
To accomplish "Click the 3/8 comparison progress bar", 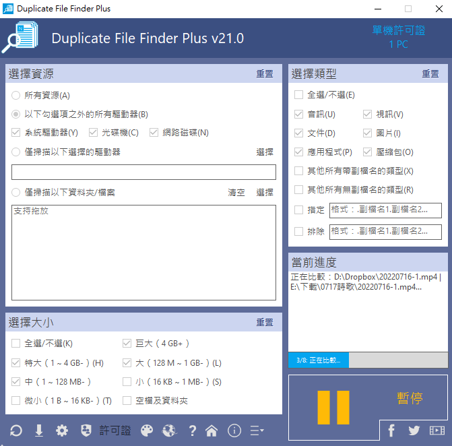I will (x=368, y=360).
